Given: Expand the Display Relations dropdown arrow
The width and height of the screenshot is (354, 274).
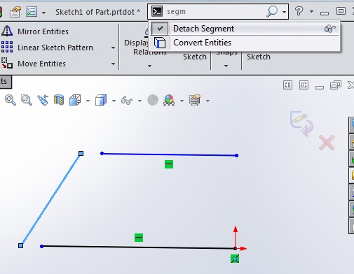Looking at the screenshot, I should [149, 66].
